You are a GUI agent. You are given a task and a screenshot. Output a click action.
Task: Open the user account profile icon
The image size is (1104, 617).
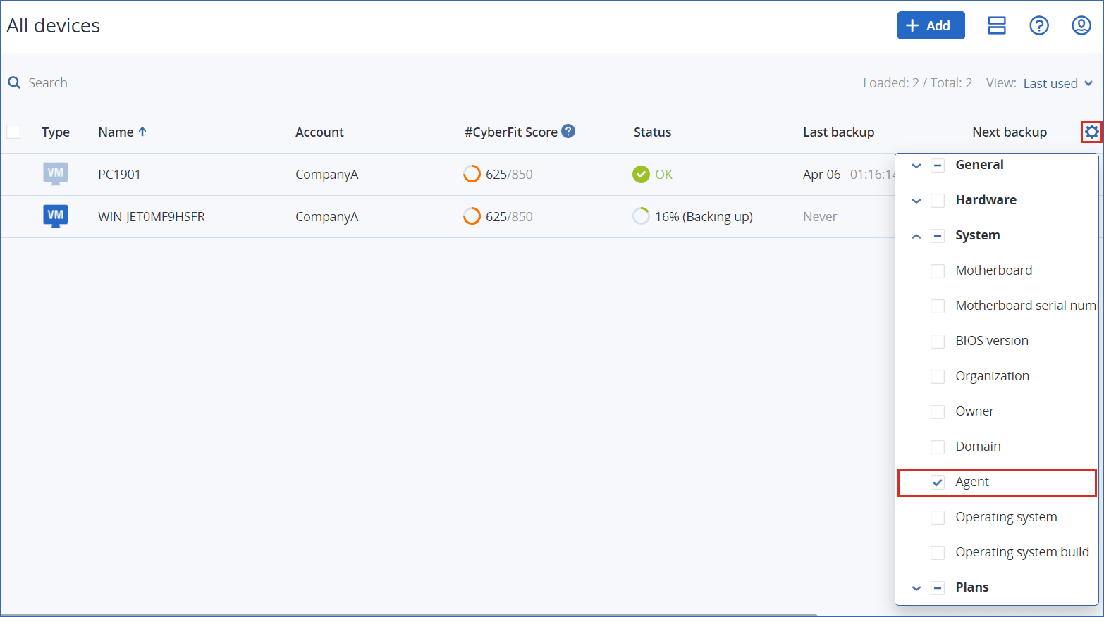[1081, 26]
